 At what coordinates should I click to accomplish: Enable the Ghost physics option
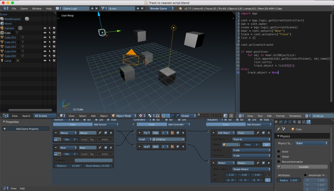click(278, 156)
